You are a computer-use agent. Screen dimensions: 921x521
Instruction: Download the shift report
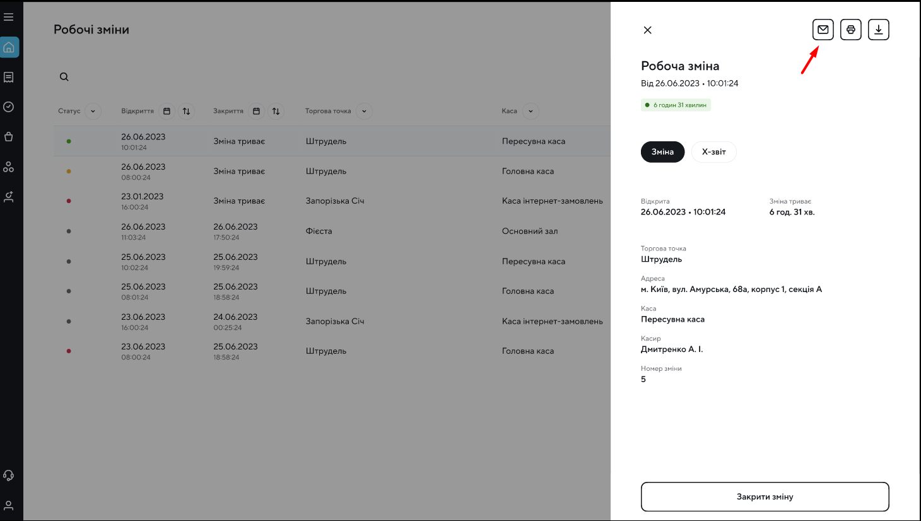coord(878,30)
